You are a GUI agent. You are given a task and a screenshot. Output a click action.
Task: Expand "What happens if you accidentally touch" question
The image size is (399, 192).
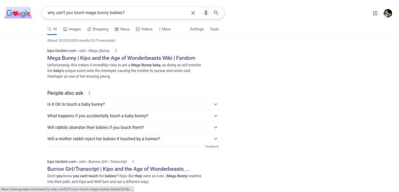tap(133, 116)
